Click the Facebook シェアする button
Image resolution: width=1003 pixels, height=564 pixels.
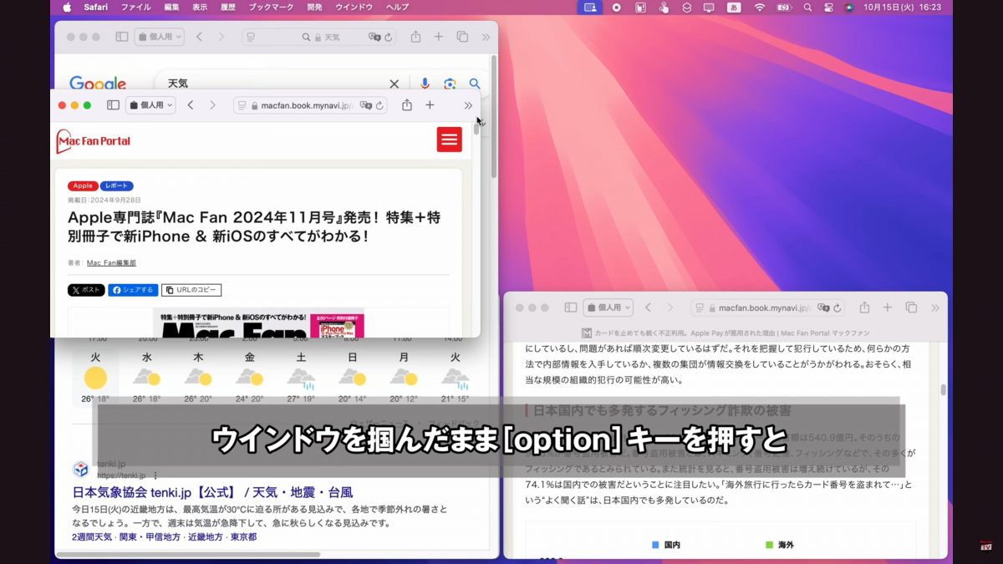point(133,290)
